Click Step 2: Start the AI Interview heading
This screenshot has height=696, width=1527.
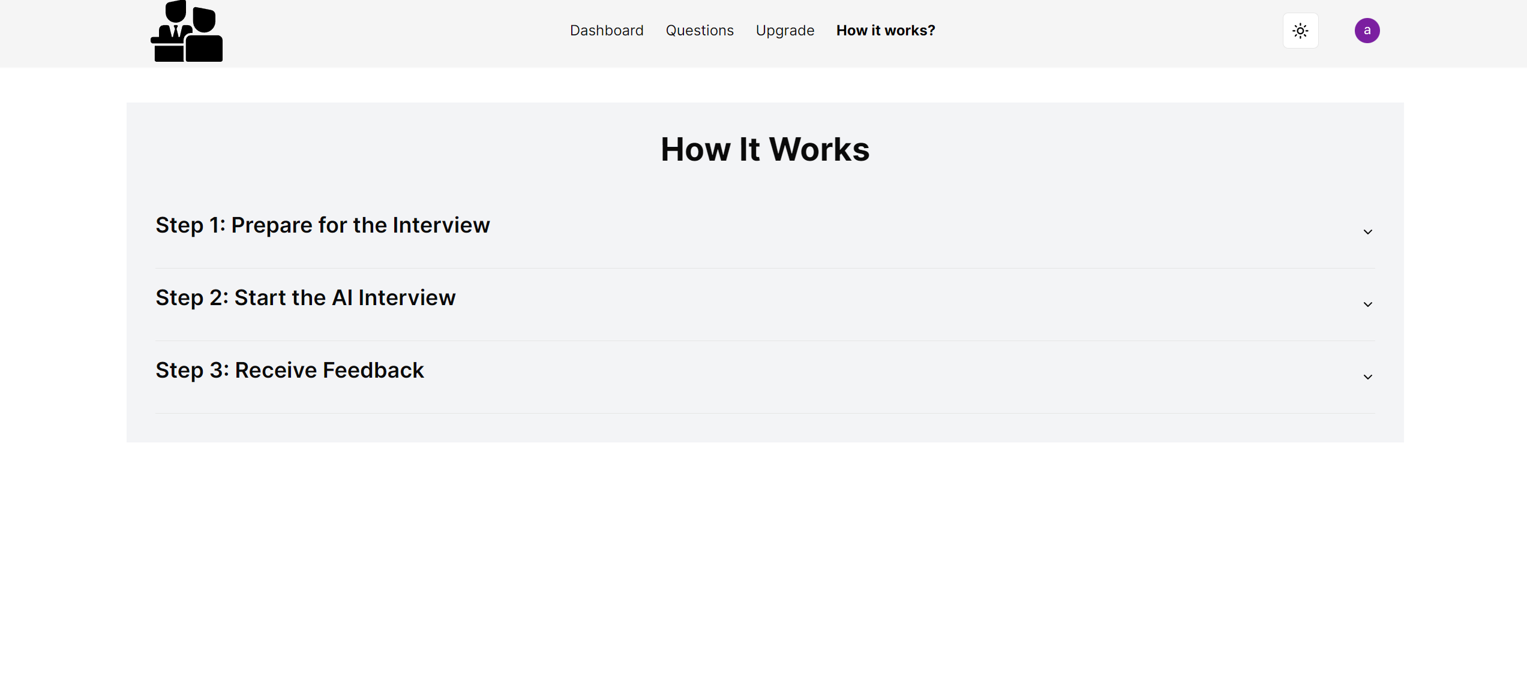305,298
